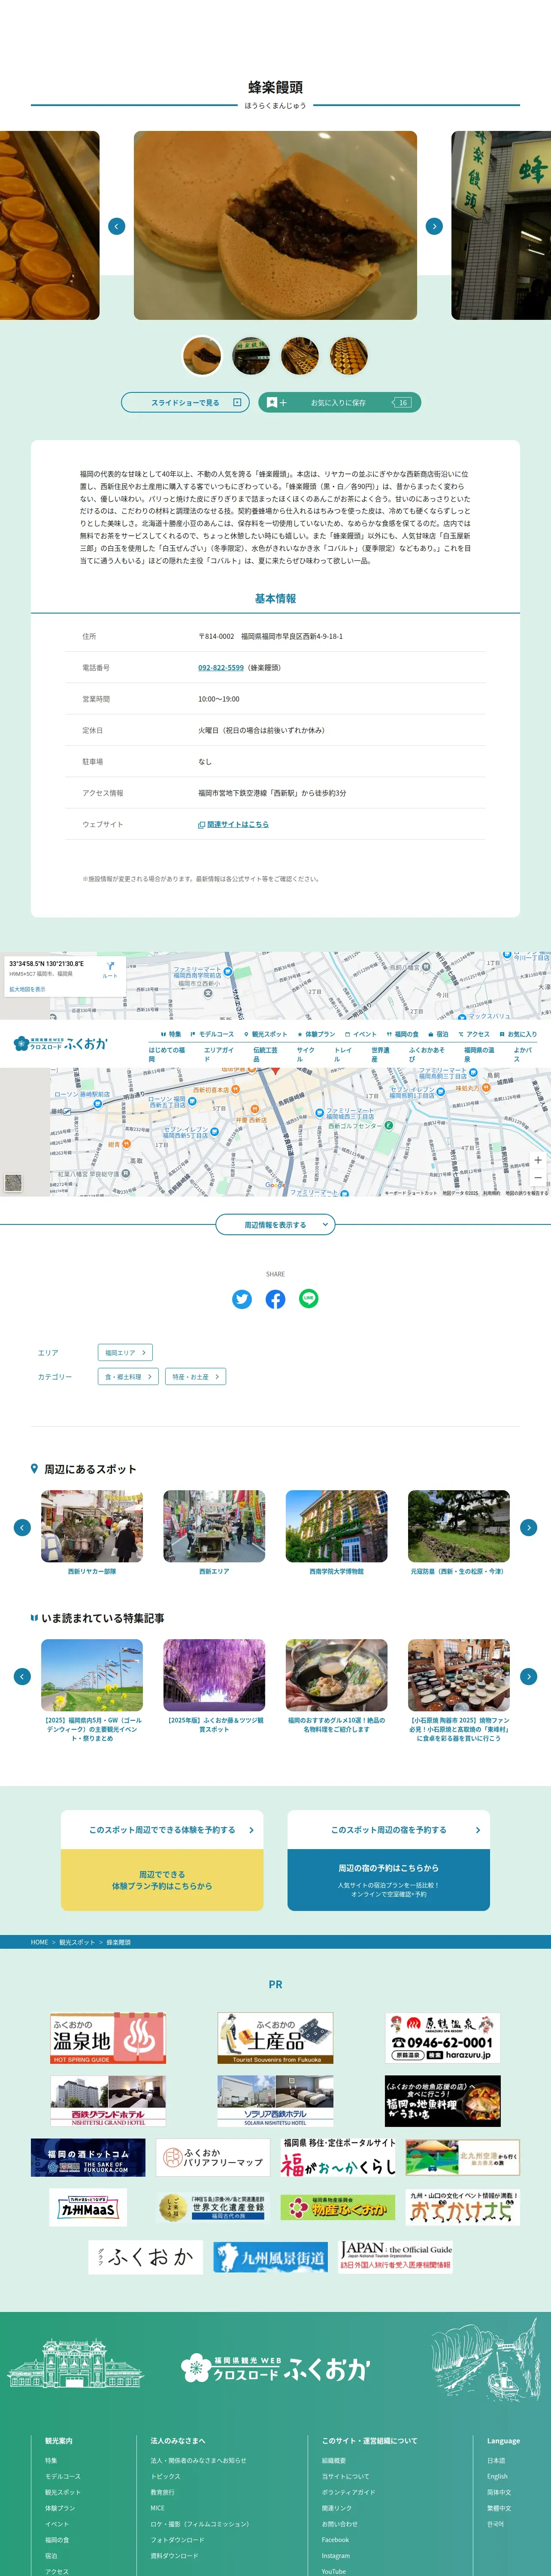The width and height of the screenshot is (551, 2576).
Task: Open the 西新リヤカー部隊 nearby spot card
Action: 92,1533
